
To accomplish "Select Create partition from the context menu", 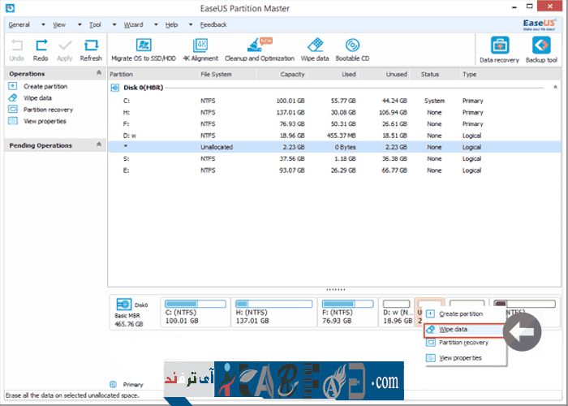I will [460, 313].
